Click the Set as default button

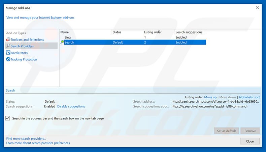(226, 131)
